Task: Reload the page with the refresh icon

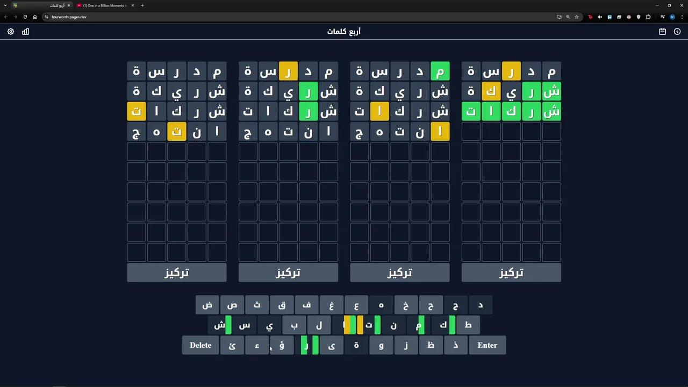Action: [25, 17]
